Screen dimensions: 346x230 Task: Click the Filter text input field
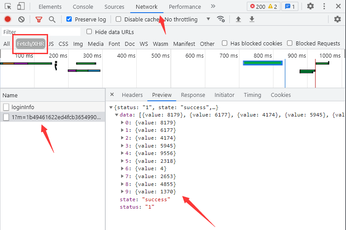pos(41,32)
